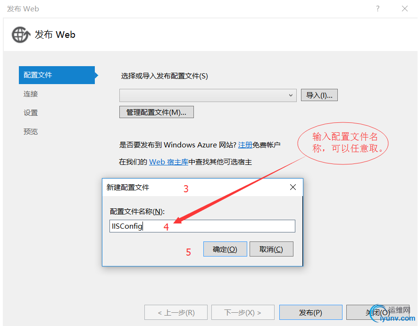418x326 pixels.
Task: Open 管理配置文件(M)... button
Action: [x=157, y=112]
